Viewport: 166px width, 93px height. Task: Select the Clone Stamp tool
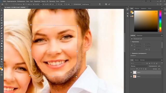tap(2, 33)
